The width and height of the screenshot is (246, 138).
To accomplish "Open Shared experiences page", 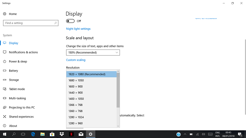I will tap(21, 117).
